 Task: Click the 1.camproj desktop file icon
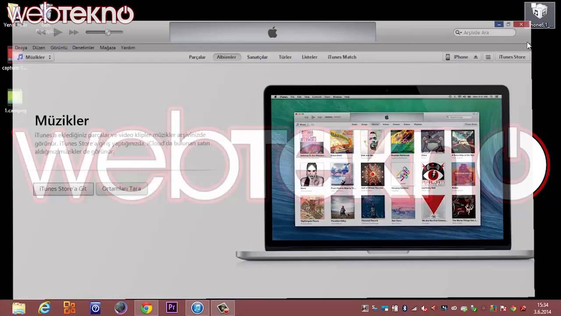[x=15, y=101]
